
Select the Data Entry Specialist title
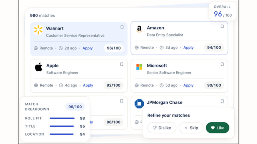[165, 35]
